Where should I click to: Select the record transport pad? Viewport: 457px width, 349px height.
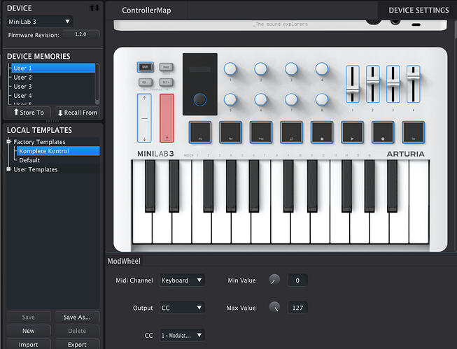[x=383, y=132]
